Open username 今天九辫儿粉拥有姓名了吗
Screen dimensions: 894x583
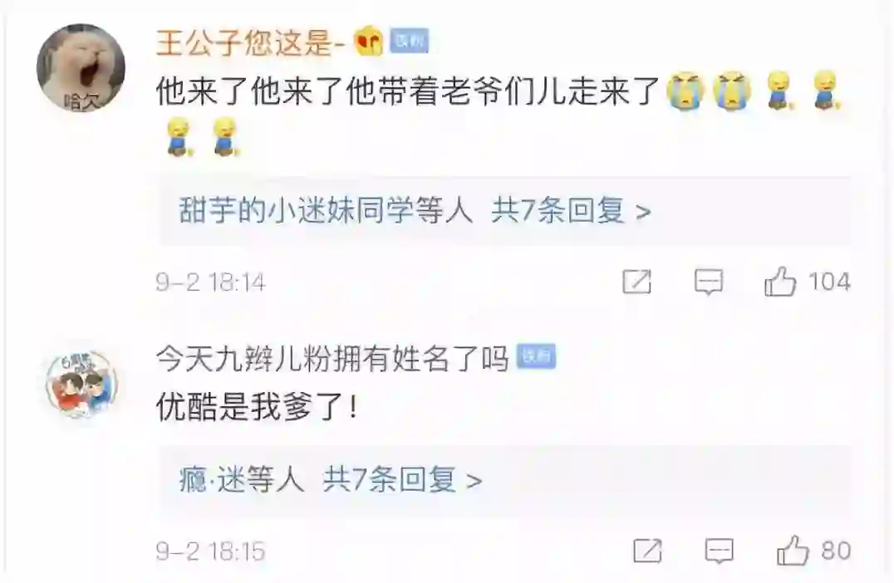tap(332, 359)
